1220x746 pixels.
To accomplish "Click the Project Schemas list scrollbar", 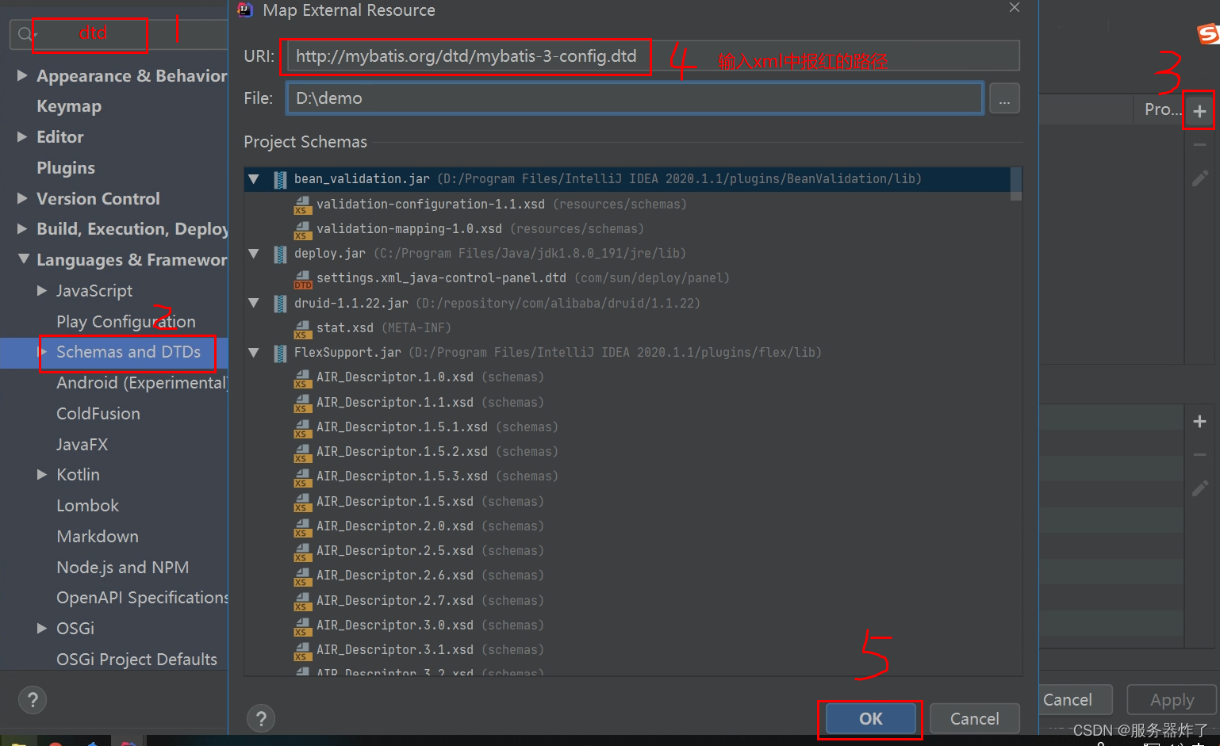I will coord(1016,184).
